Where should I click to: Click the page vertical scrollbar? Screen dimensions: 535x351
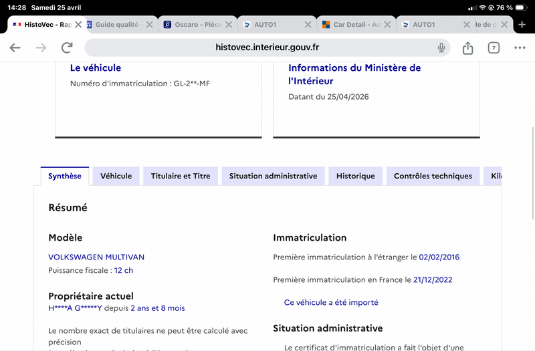click(532, 173)
